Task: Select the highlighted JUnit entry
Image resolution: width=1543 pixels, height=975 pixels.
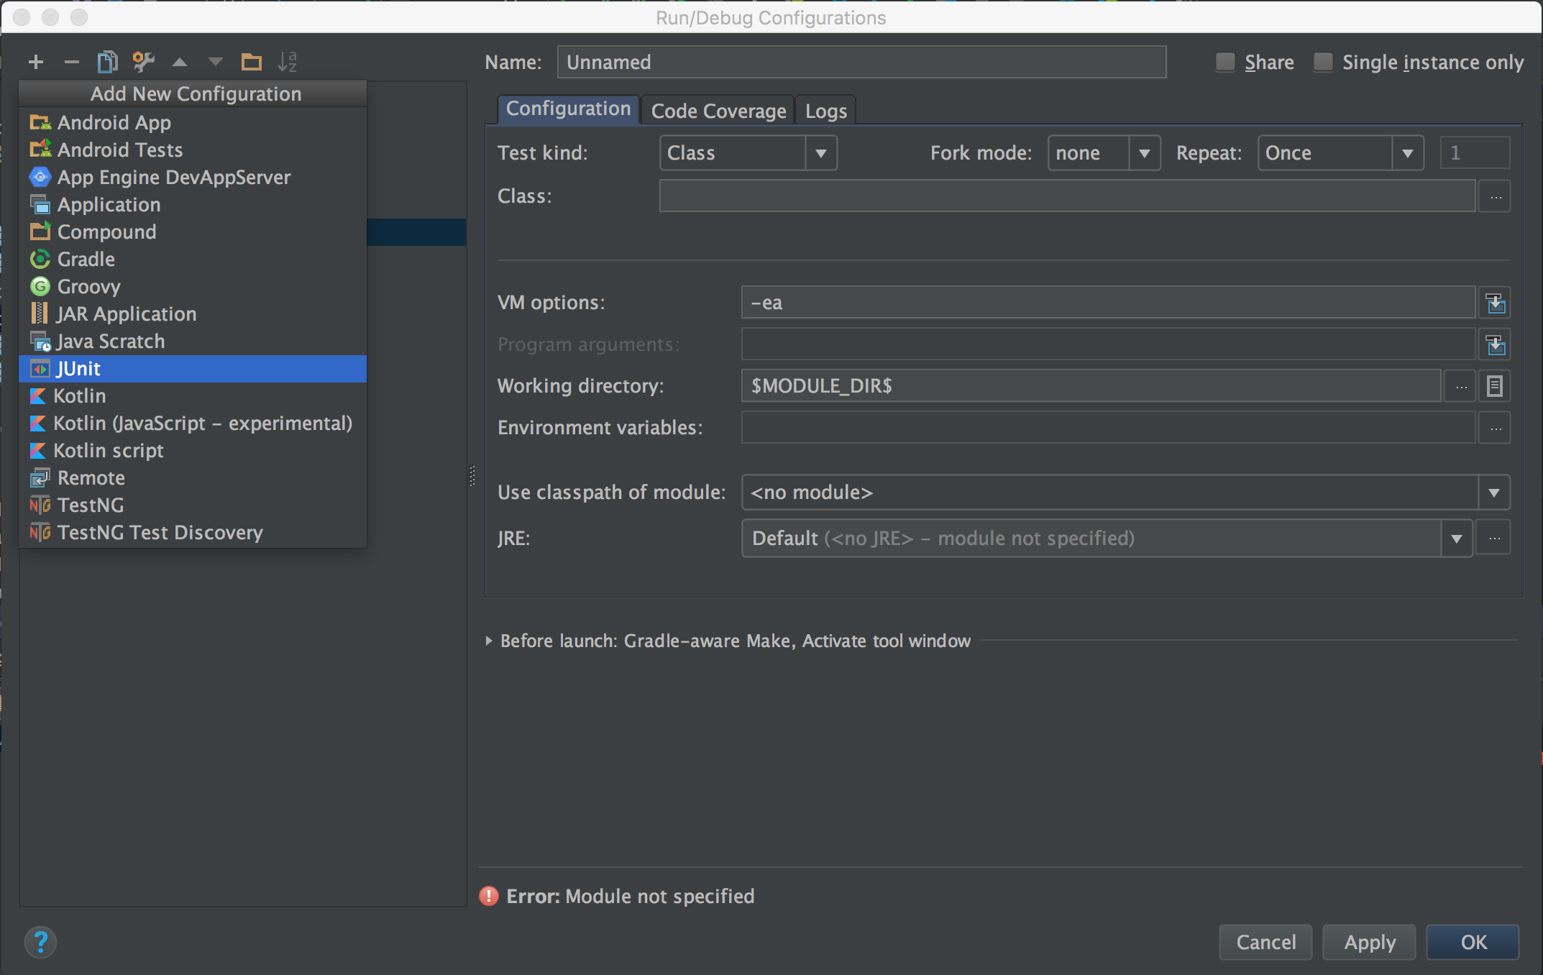Action: click(193, 368)
